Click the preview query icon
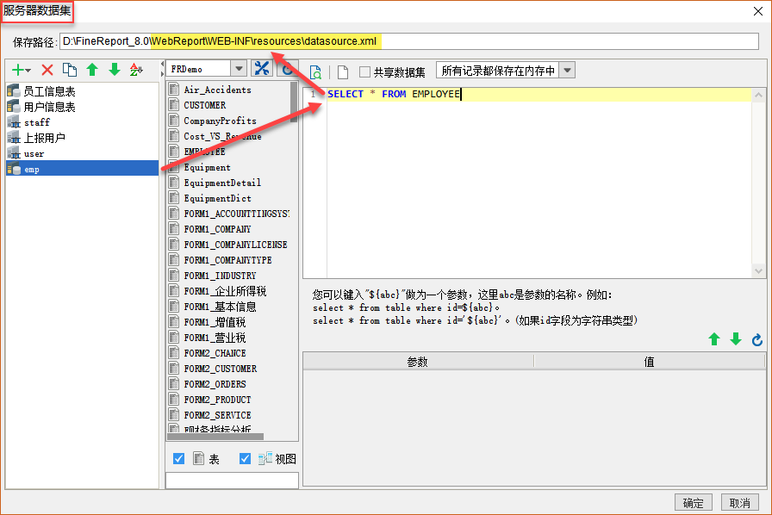This screenshot has height=515, width=772. point(315,72)
